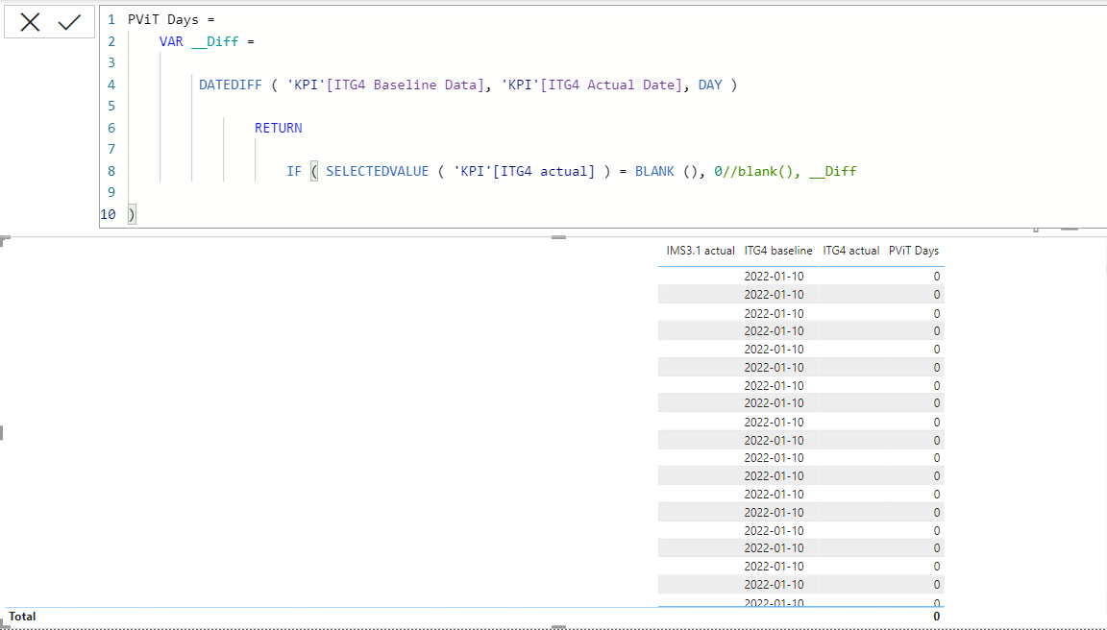Sort by ITG4 baseline column header
The width and height of the screenshot is (1107, 630).
(x=778, y=251)
